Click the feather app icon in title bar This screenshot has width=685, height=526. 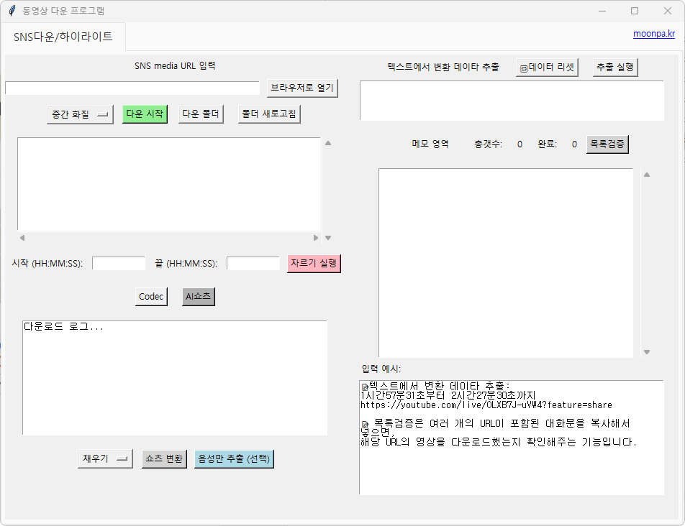(12, 11)
